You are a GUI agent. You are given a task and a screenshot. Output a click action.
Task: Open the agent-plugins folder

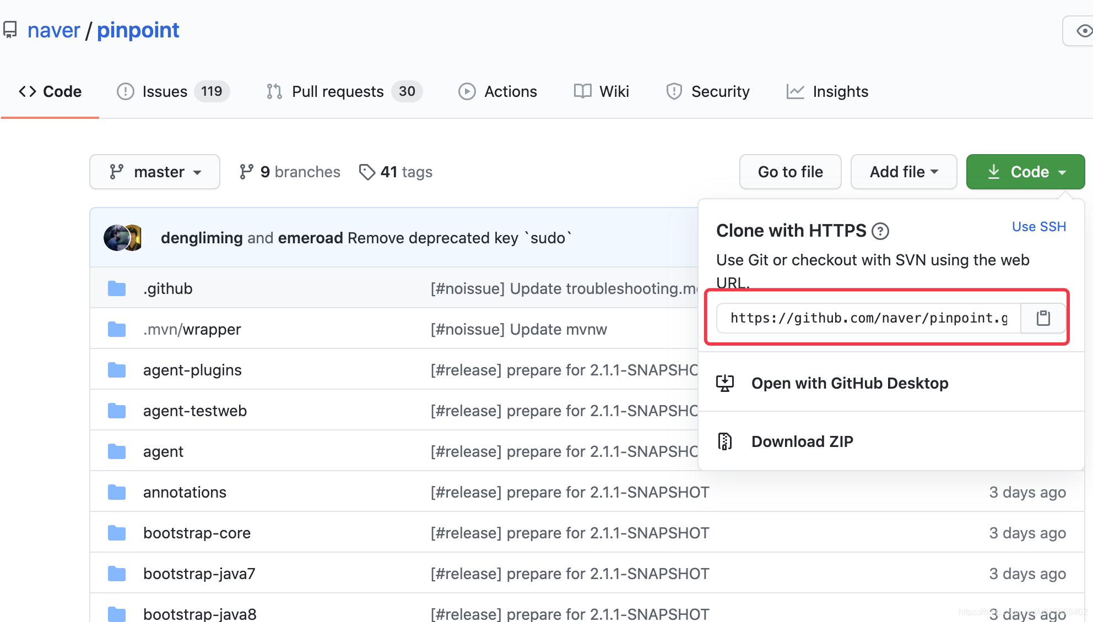[x=192, y=370]
